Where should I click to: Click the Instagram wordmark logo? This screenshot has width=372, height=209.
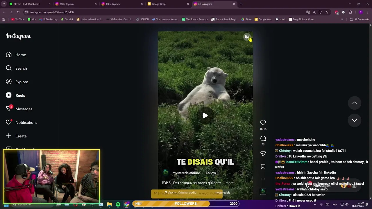click(x=18, y=36)
